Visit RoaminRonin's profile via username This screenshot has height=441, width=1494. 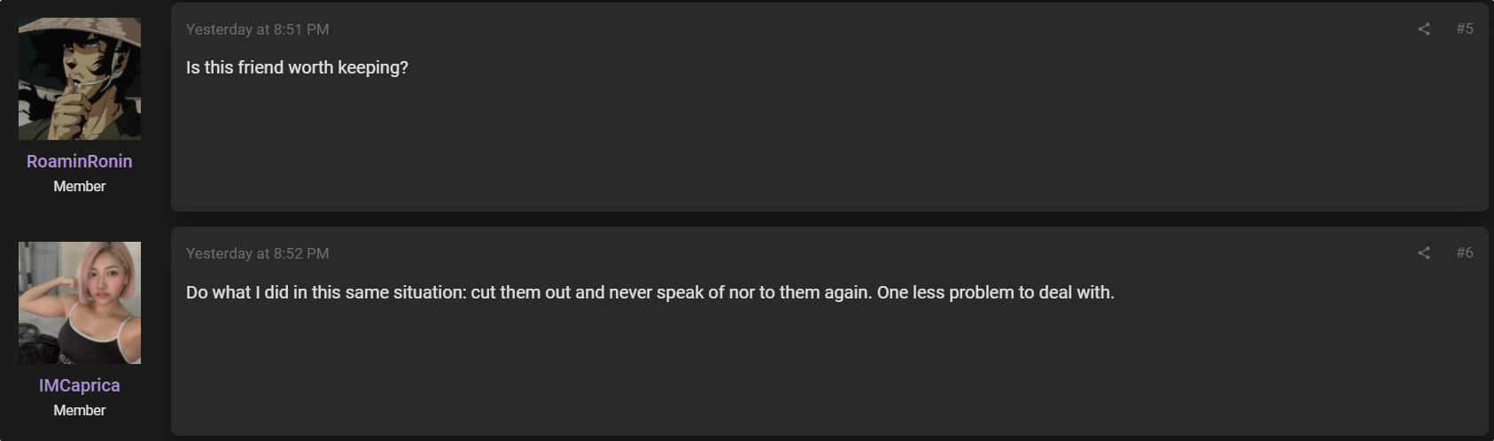point(80,161)
